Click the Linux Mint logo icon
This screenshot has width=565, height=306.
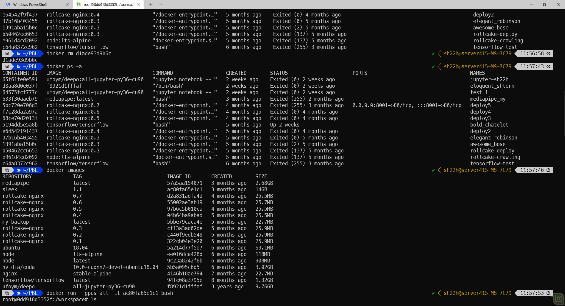click(558, 299)
